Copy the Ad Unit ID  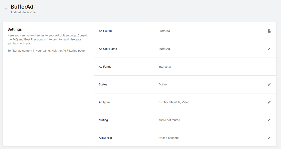[x=269, y=31]
